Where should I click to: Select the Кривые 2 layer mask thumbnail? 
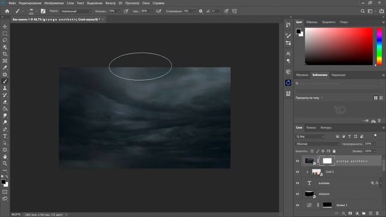327,205
